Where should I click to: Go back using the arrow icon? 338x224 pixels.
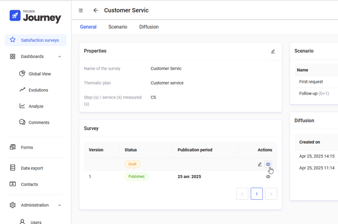click(95, 11)
